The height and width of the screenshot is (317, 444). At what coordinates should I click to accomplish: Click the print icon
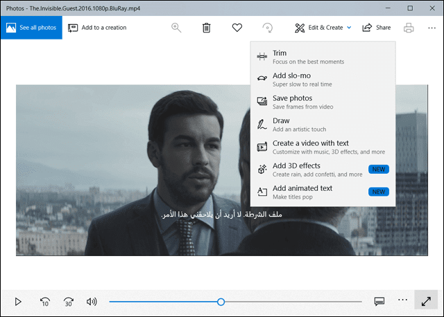pos(409,28)
